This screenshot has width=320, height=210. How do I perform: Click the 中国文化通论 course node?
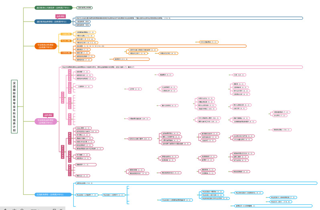click(x=85, y=35)
